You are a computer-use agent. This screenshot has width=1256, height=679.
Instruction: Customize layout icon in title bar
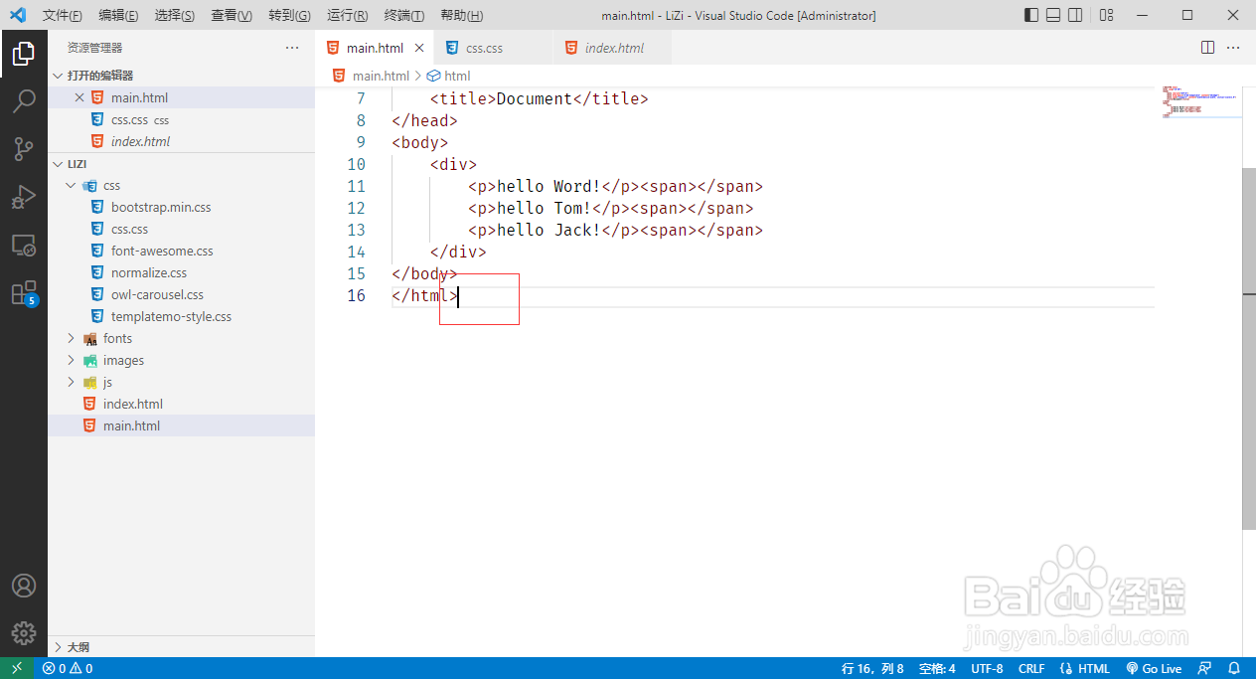[1106, 15]
